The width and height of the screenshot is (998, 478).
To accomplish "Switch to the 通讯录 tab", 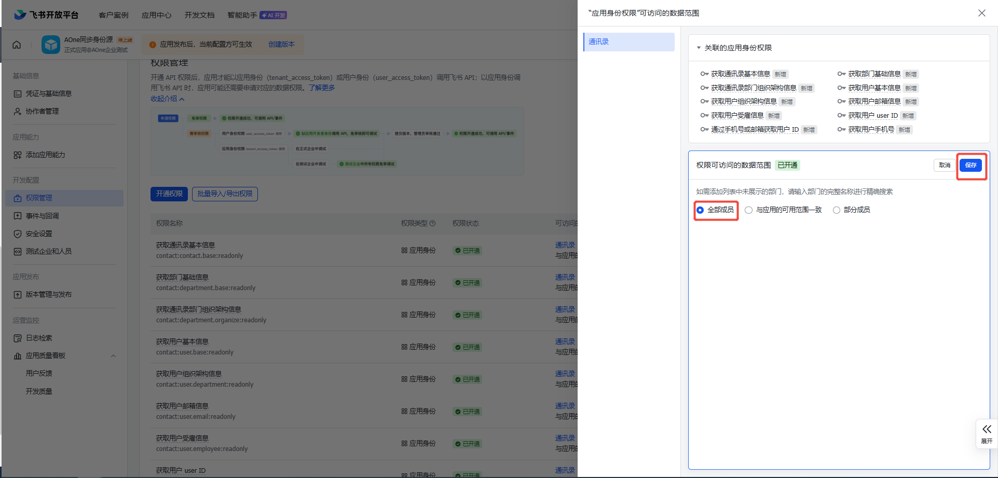I will pos(628,42).
